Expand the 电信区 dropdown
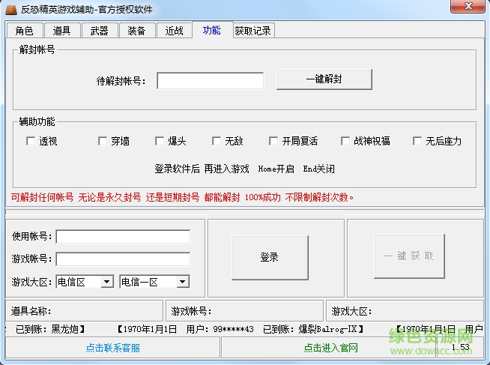Image resolution: width=490 pixels, height=365 pixels. click(106, 282)
